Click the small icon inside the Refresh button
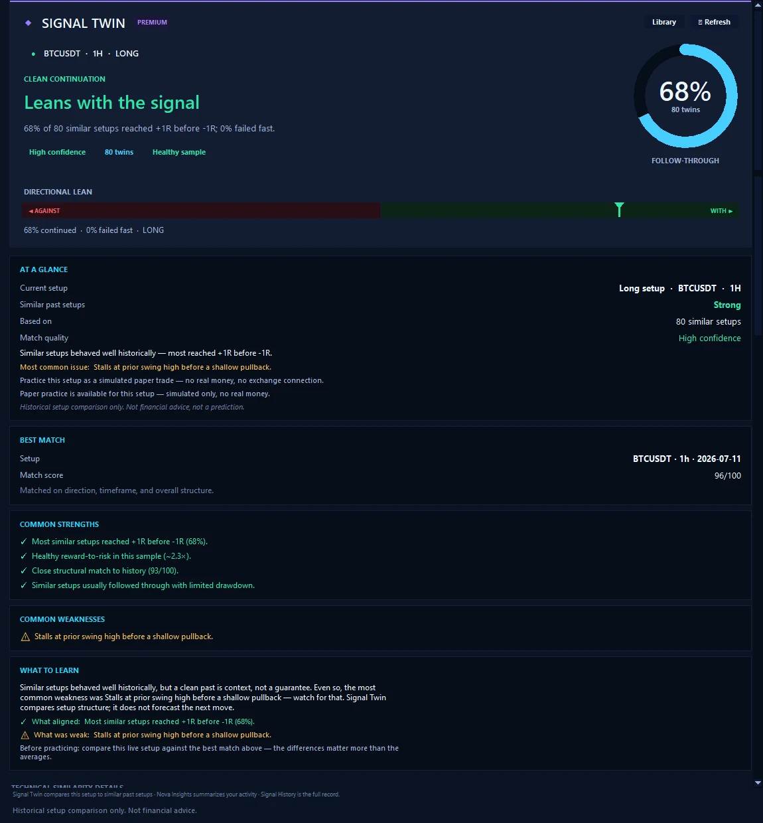This screenshot has height=823, width=763. click(x=700, y=23)
